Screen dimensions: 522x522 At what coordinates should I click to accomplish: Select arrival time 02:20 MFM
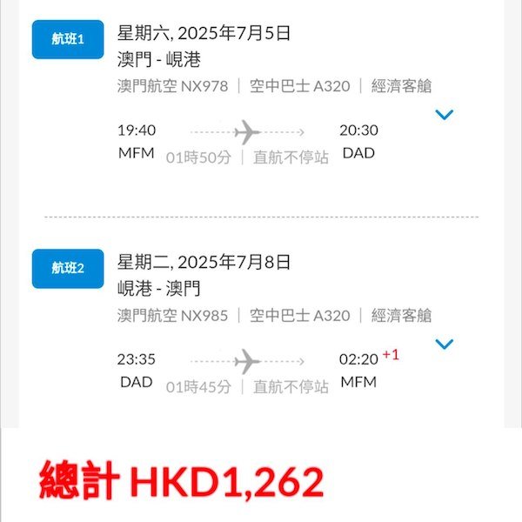358,371
